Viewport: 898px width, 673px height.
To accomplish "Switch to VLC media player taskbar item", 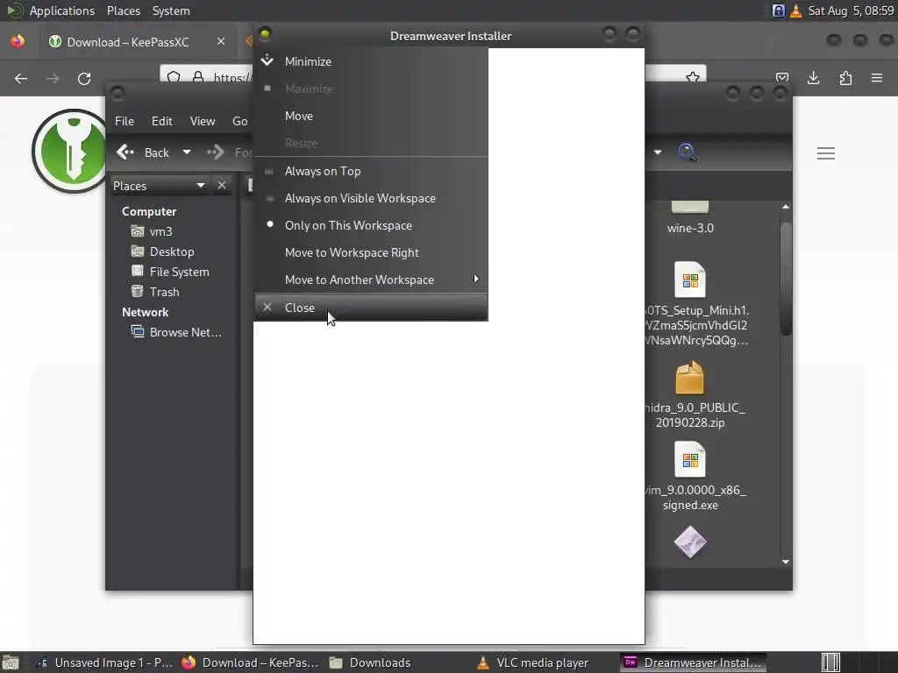I will coord(532,662).
